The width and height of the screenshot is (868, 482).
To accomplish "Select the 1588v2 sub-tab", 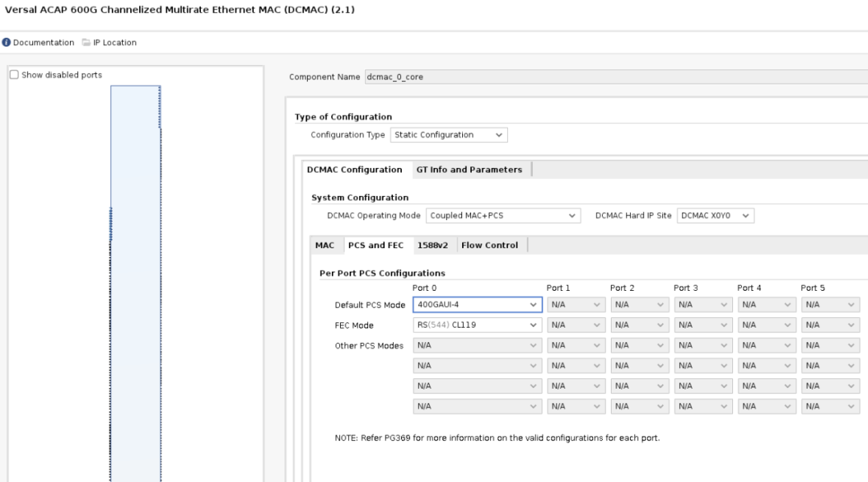I will (x=433, y=245).
